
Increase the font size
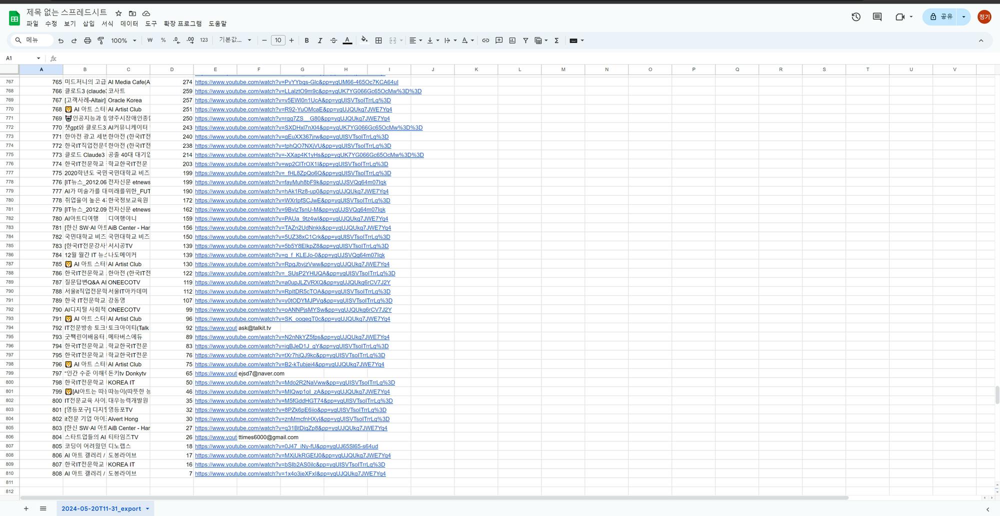coord(291,40)
